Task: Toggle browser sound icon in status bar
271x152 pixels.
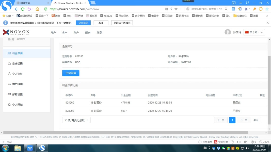Action: point(239,142)
